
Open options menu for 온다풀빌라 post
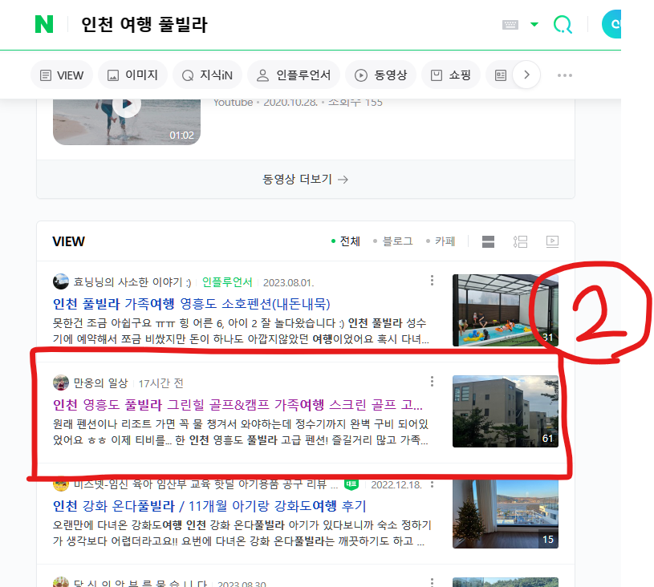[x=432, y=484]
